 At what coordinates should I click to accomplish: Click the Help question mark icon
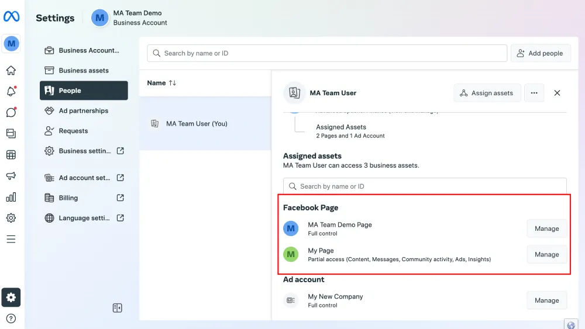pyautogui.click(x=11, y=318)
